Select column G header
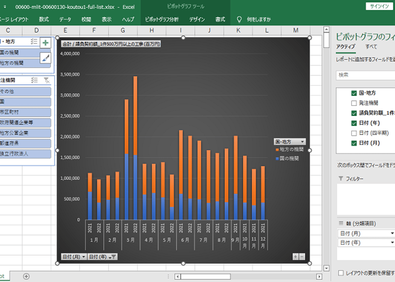The image size is (395, 282). 123,30
